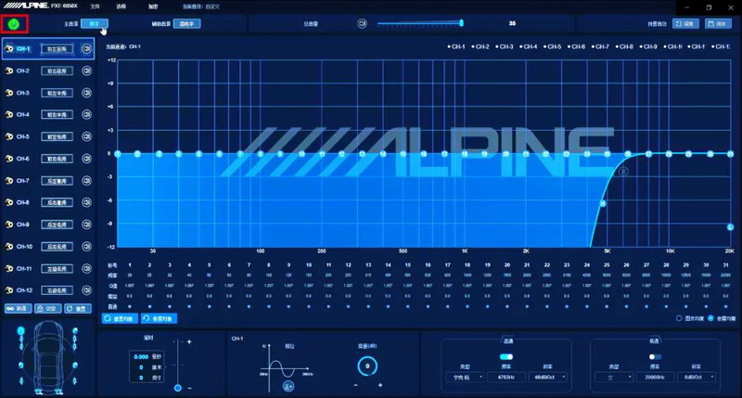Click the circular gain knob
Viewport: 742px width, 398px height.
(367, 366)
